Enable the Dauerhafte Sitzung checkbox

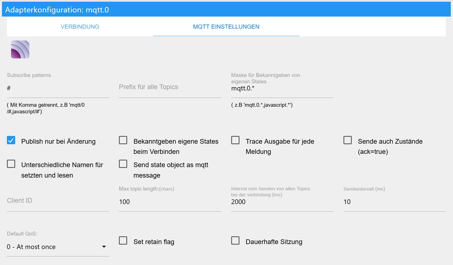tap(235, 241)
